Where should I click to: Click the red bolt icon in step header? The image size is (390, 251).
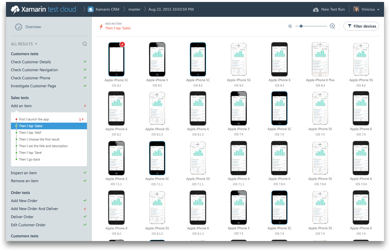(x=101, y=27)
